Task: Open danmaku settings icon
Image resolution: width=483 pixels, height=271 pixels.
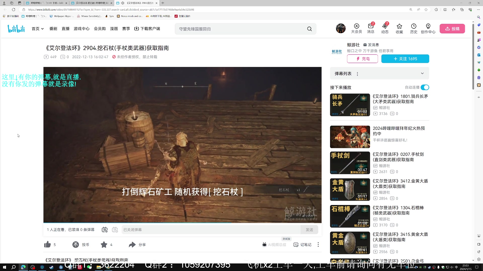Action: coord(115,230)
